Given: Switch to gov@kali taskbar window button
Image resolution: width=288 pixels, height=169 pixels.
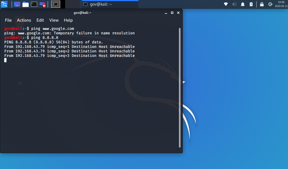Looking at the screenshot, I should click(110, 4).
